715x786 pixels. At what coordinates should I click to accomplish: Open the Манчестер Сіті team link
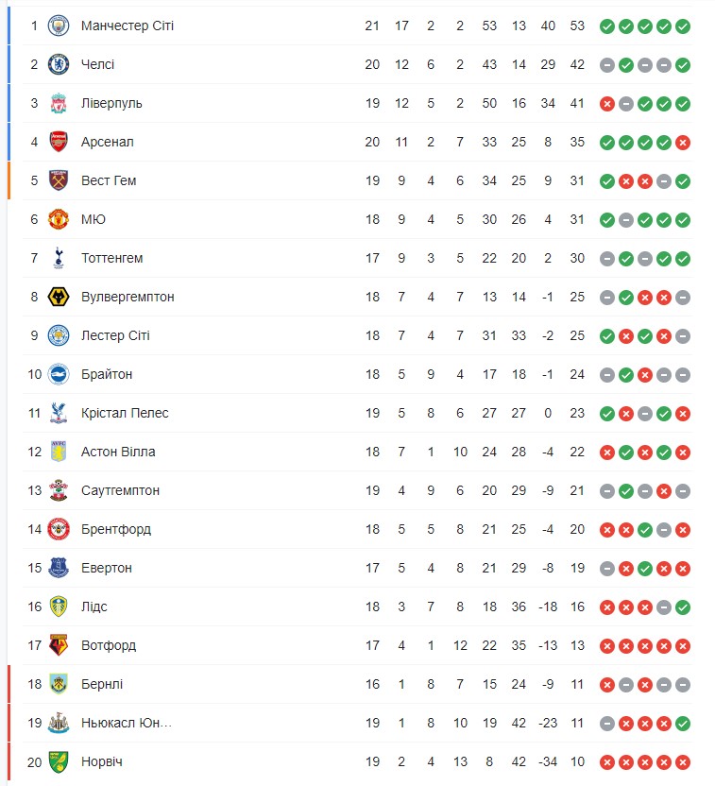tap(128, 26)
